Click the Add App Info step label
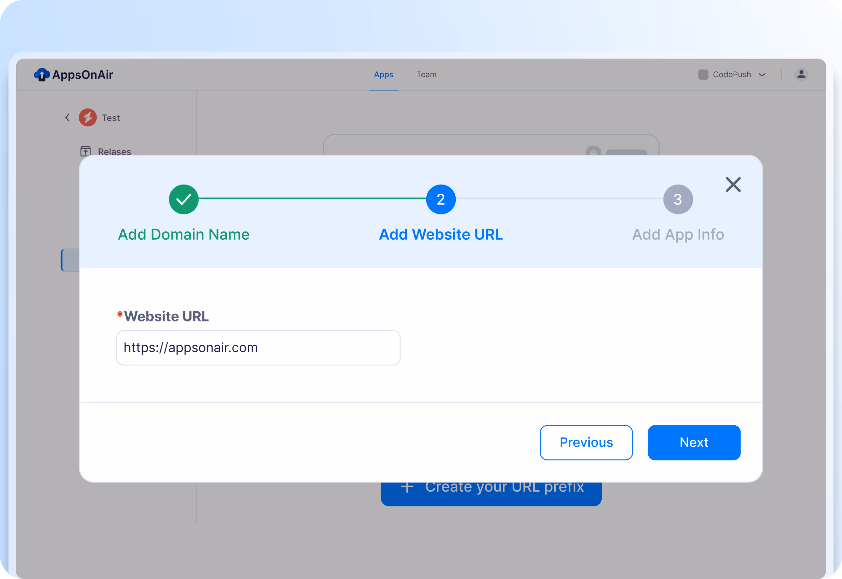 pyautogui.click(x=678, y=235)
